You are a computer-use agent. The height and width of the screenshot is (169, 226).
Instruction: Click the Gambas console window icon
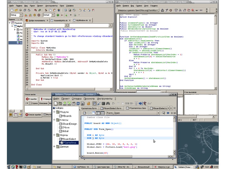click(103, 104)
